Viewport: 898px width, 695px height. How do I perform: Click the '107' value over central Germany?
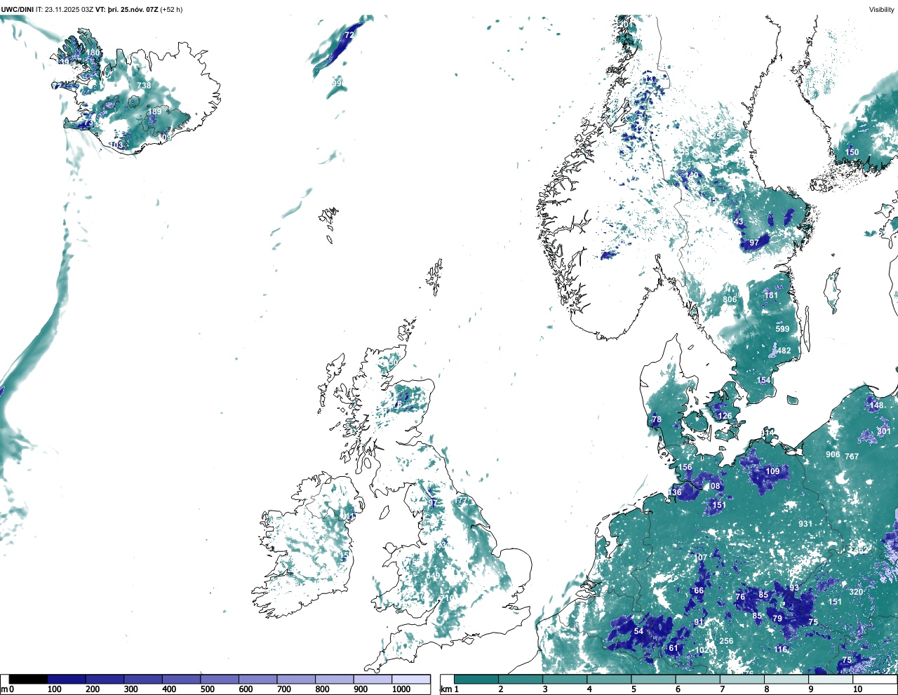(701, 558)
